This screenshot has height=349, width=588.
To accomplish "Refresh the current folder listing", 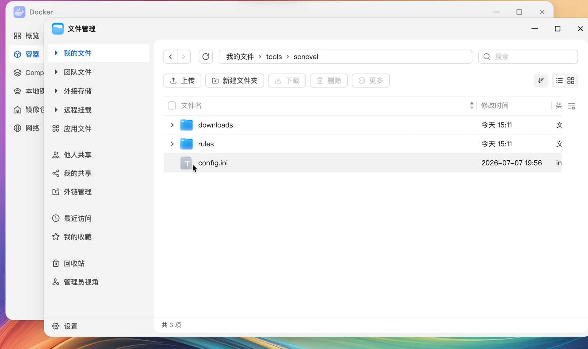I will (x=206, y=57).
